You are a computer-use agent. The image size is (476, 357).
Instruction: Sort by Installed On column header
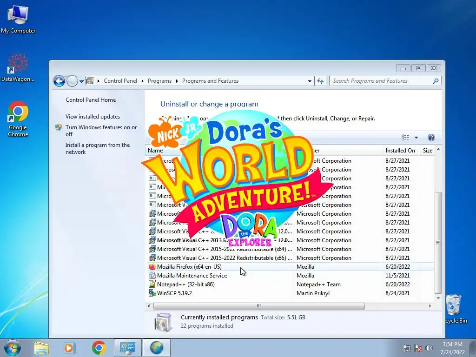coord(400,151)
